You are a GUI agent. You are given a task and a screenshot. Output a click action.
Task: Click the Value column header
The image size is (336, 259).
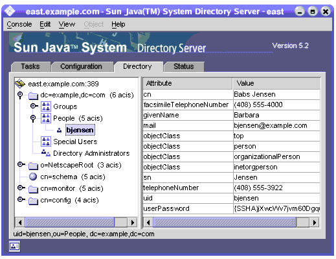point(276,83)
